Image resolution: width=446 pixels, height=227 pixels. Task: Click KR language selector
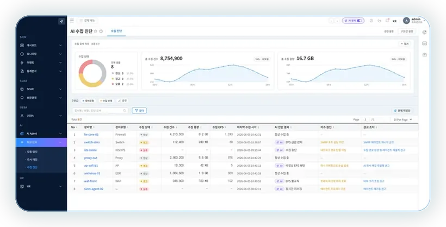(394, 21)
